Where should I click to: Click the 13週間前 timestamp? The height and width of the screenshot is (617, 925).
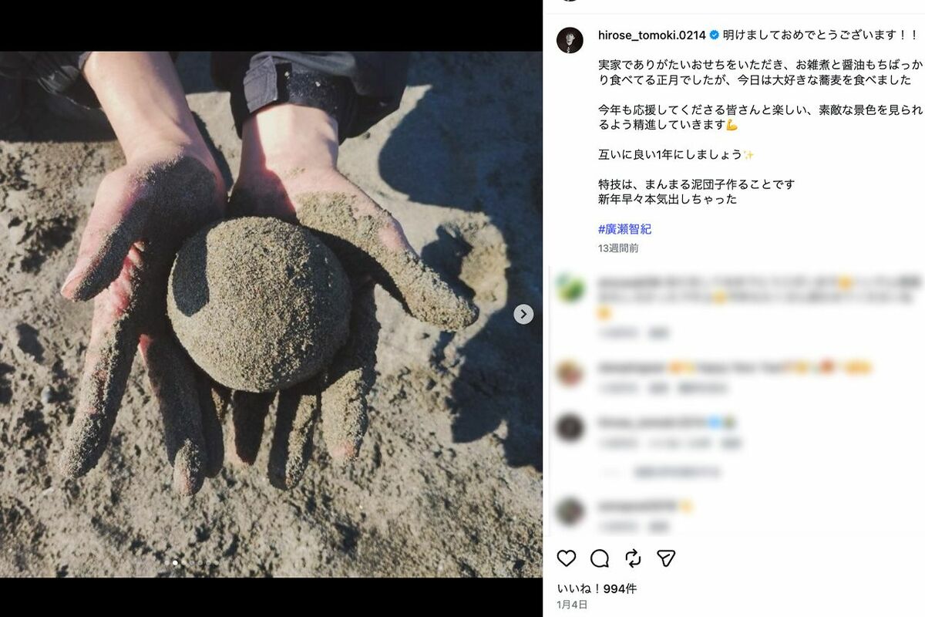(618, 248)
